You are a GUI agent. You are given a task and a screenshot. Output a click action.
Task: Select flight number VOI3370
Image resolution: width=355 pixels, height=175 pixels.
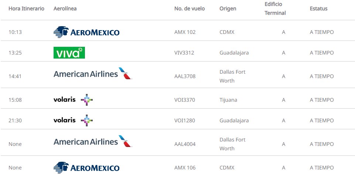[185, 100]
